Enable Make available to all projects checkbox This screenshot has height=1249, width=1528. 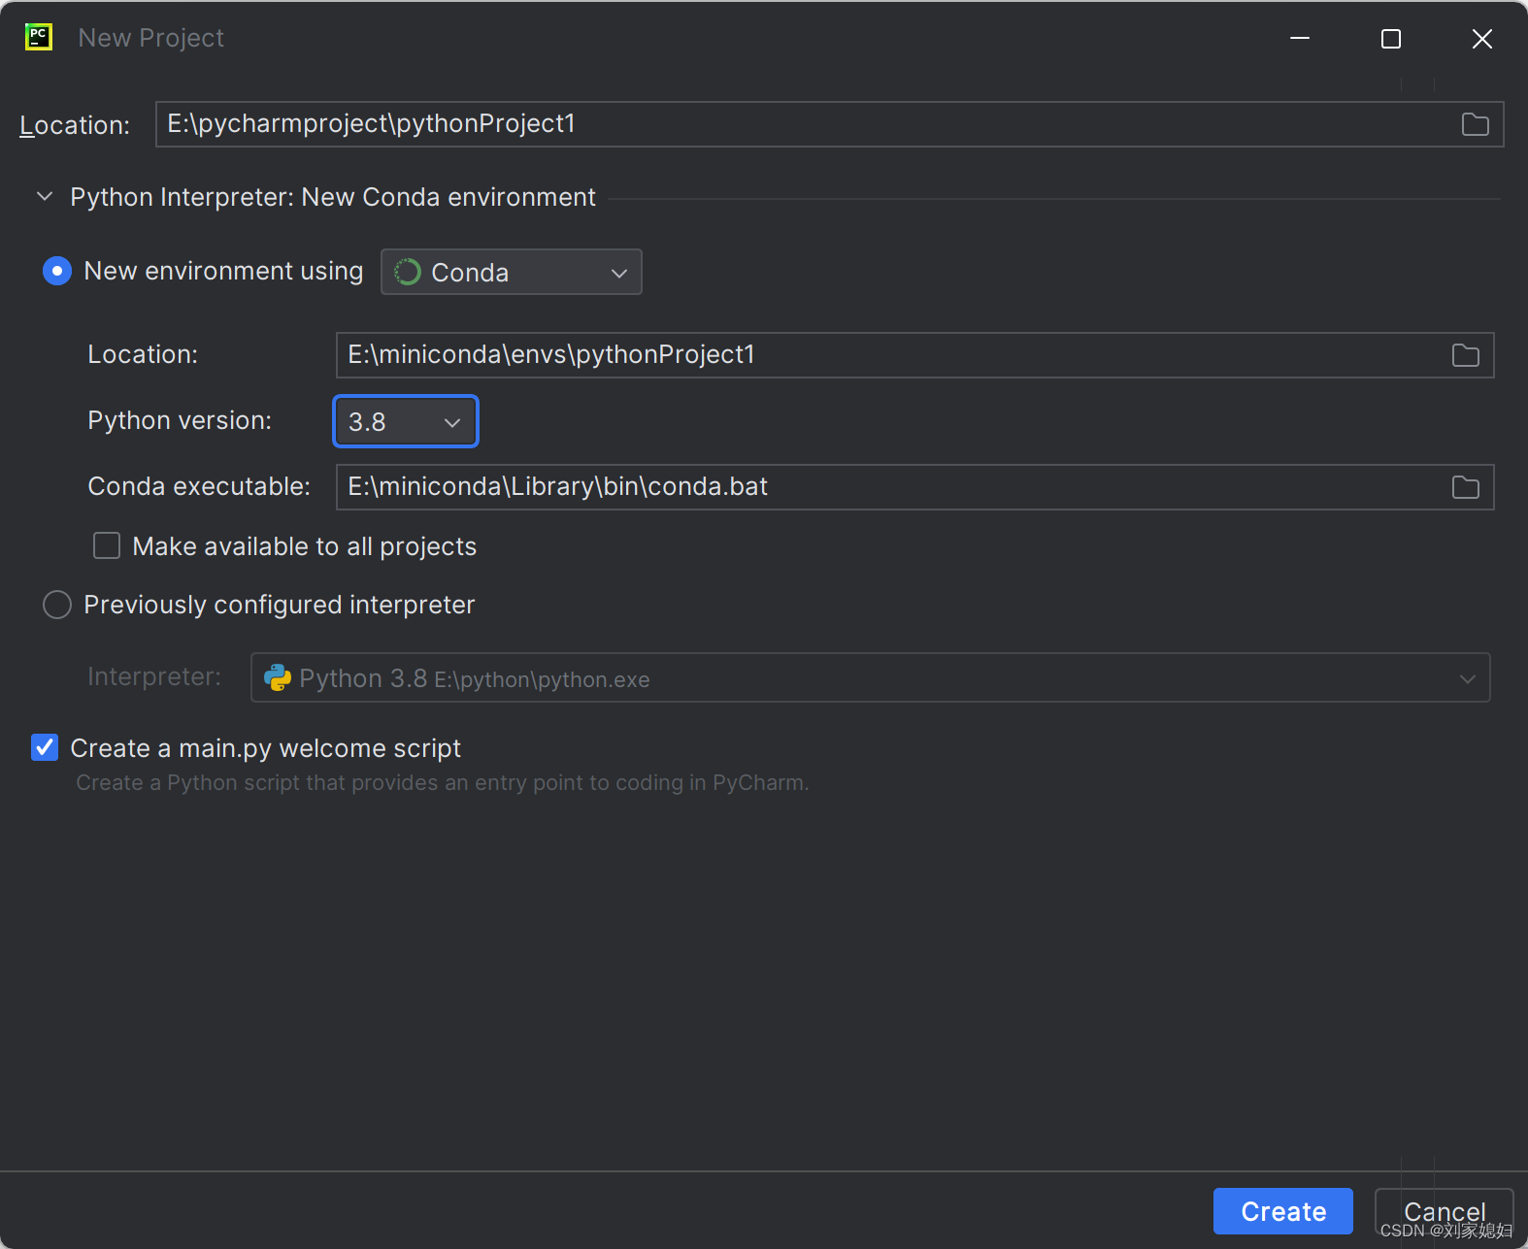[x=107, y=545]
